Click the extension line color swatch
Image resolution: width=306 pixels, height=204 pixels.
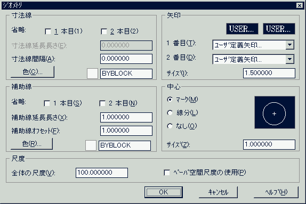[91, 145]
